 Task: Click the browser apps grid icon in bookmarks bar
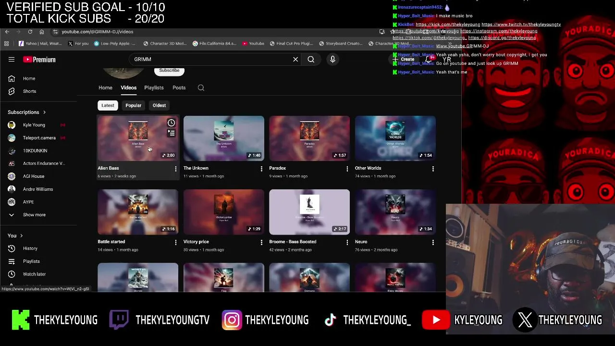(x=6, y=43)
